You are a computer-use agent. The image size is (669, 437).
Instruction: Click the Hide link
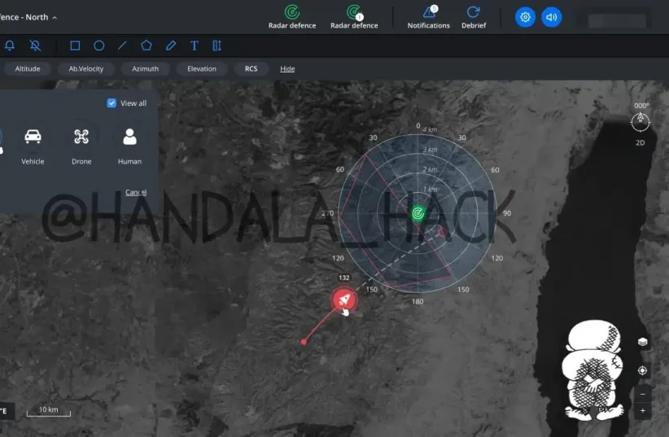click(x=287, y=69)
